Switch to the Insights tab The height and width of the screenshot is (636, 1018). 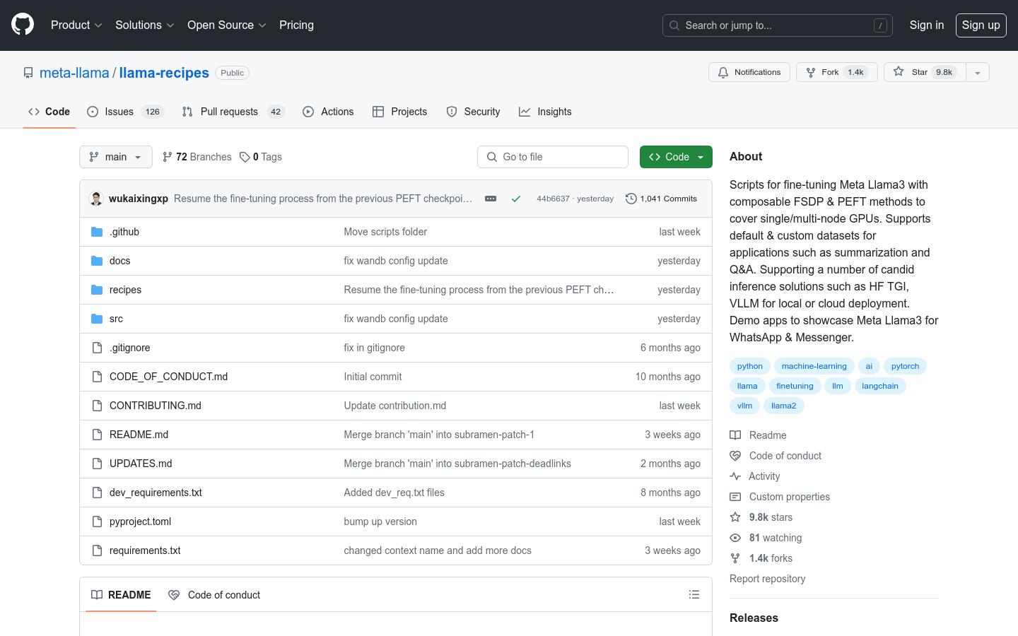click(545, 112)
